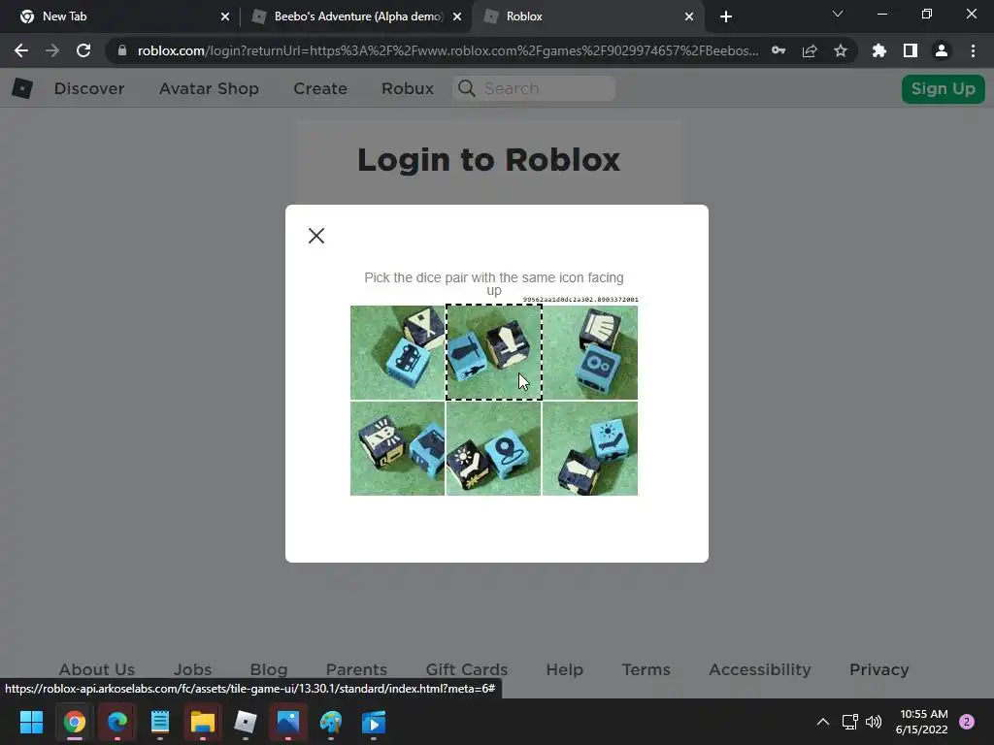Image resolution: width=994 pixels, height=745 pixels.
Task: Switch to the New Tab browser tab
Action: coord(120,16)
